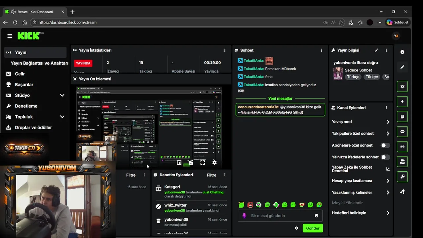Screen dimensions: 423x238
Task: Click the browser address bar URL
Action: pyautogui.click(x=67, y=22)
